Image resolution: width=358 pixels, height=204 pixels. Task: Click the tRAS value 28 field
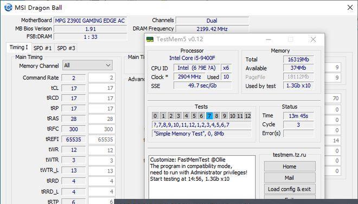coord(74,119)
